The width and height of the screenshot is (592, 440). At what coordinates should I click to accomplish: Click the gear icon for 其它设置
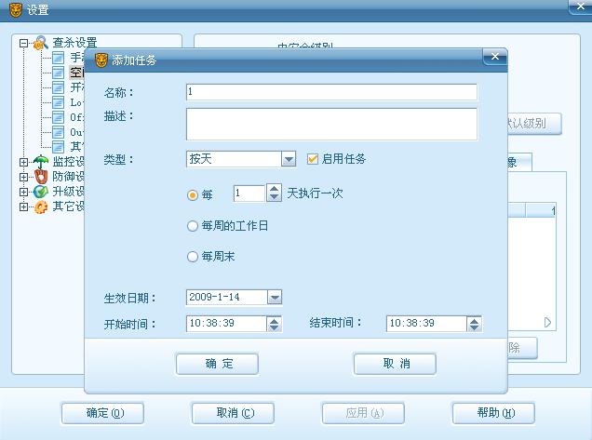(x=41, y=207)
